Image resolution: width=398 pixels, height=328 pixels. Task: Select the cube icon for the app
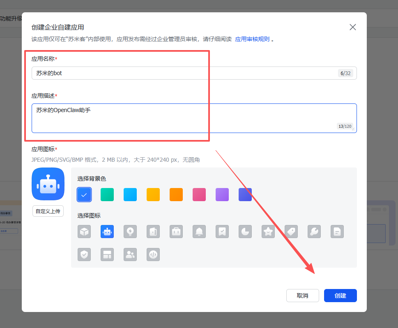click(84, 232)
